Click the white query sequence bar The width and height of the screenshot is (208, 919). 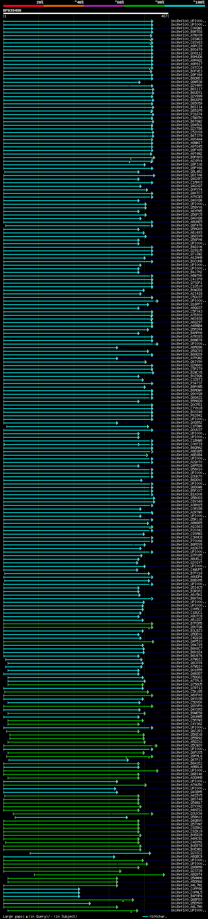[x=86, y=14]
